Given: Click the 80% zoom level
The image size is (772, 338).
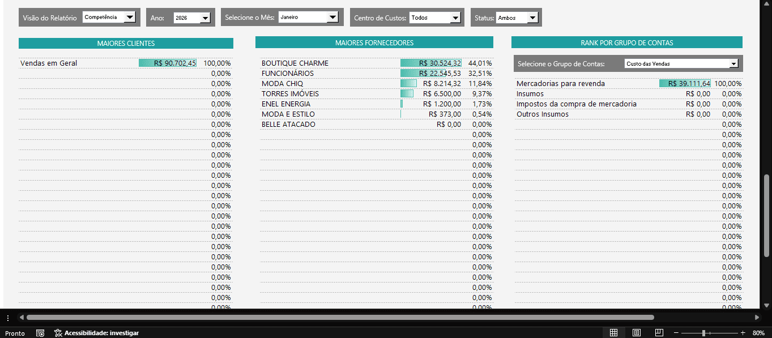Looking at the screenshot, I should point(758,333).
